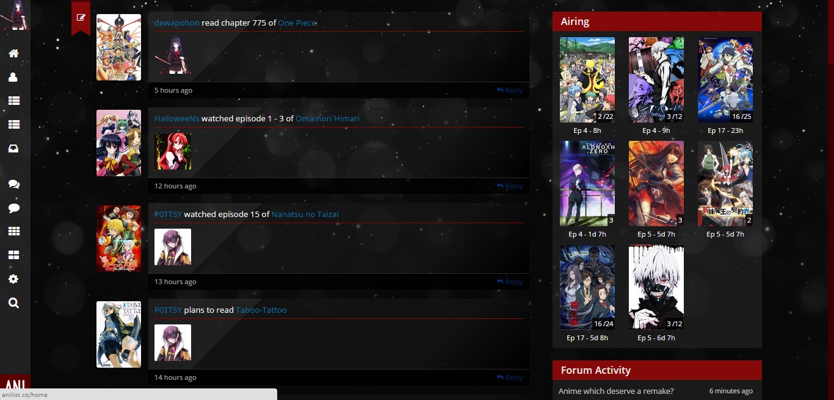Open the airing poster labeled Ep 17 - 23h

pos(725,80)
